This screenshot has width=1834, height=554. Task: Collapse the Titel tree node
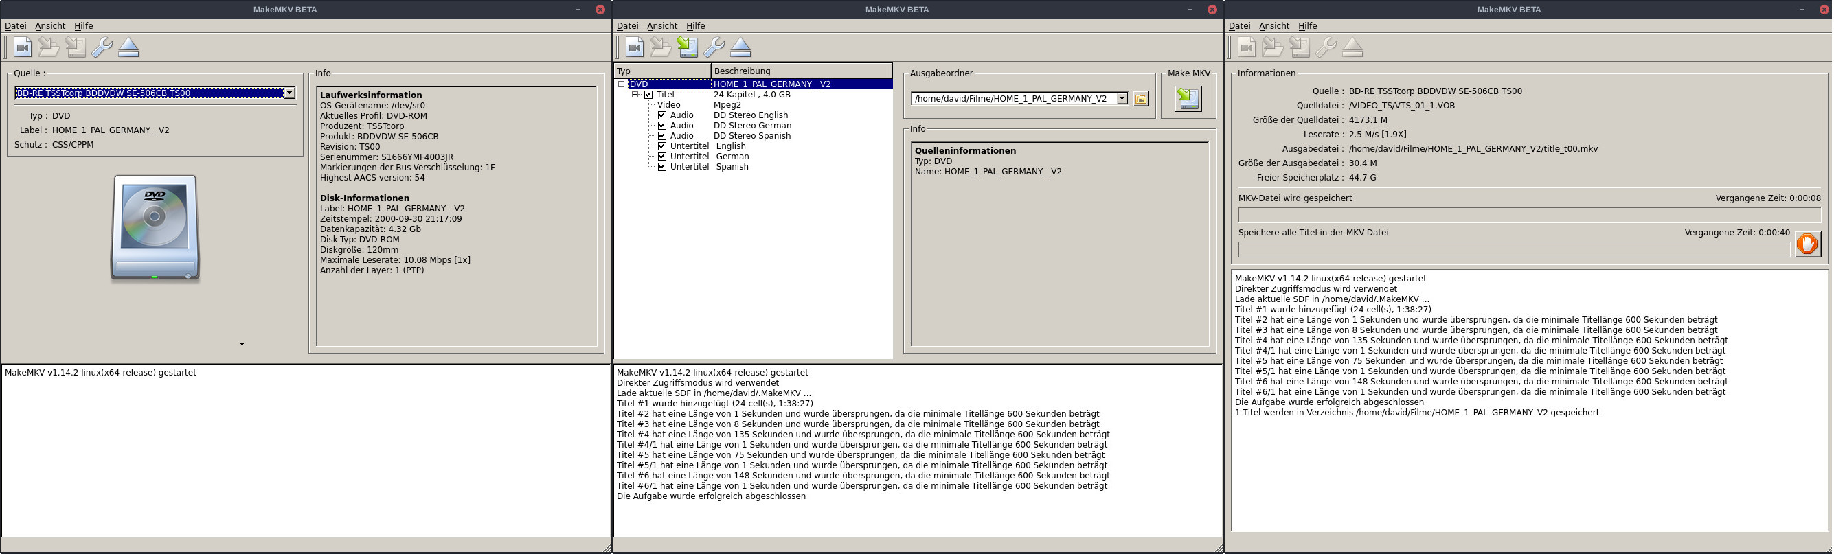(x=636, y=95)
